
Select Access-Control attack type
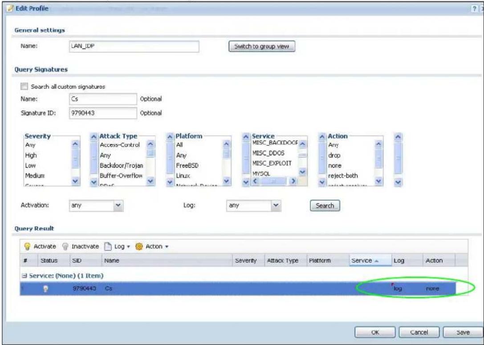click(x=120, y=145)
